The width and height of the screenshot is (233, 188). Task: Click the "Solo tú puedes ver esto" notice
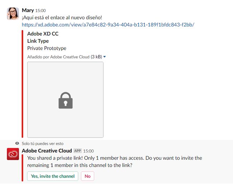coord(43,143)
